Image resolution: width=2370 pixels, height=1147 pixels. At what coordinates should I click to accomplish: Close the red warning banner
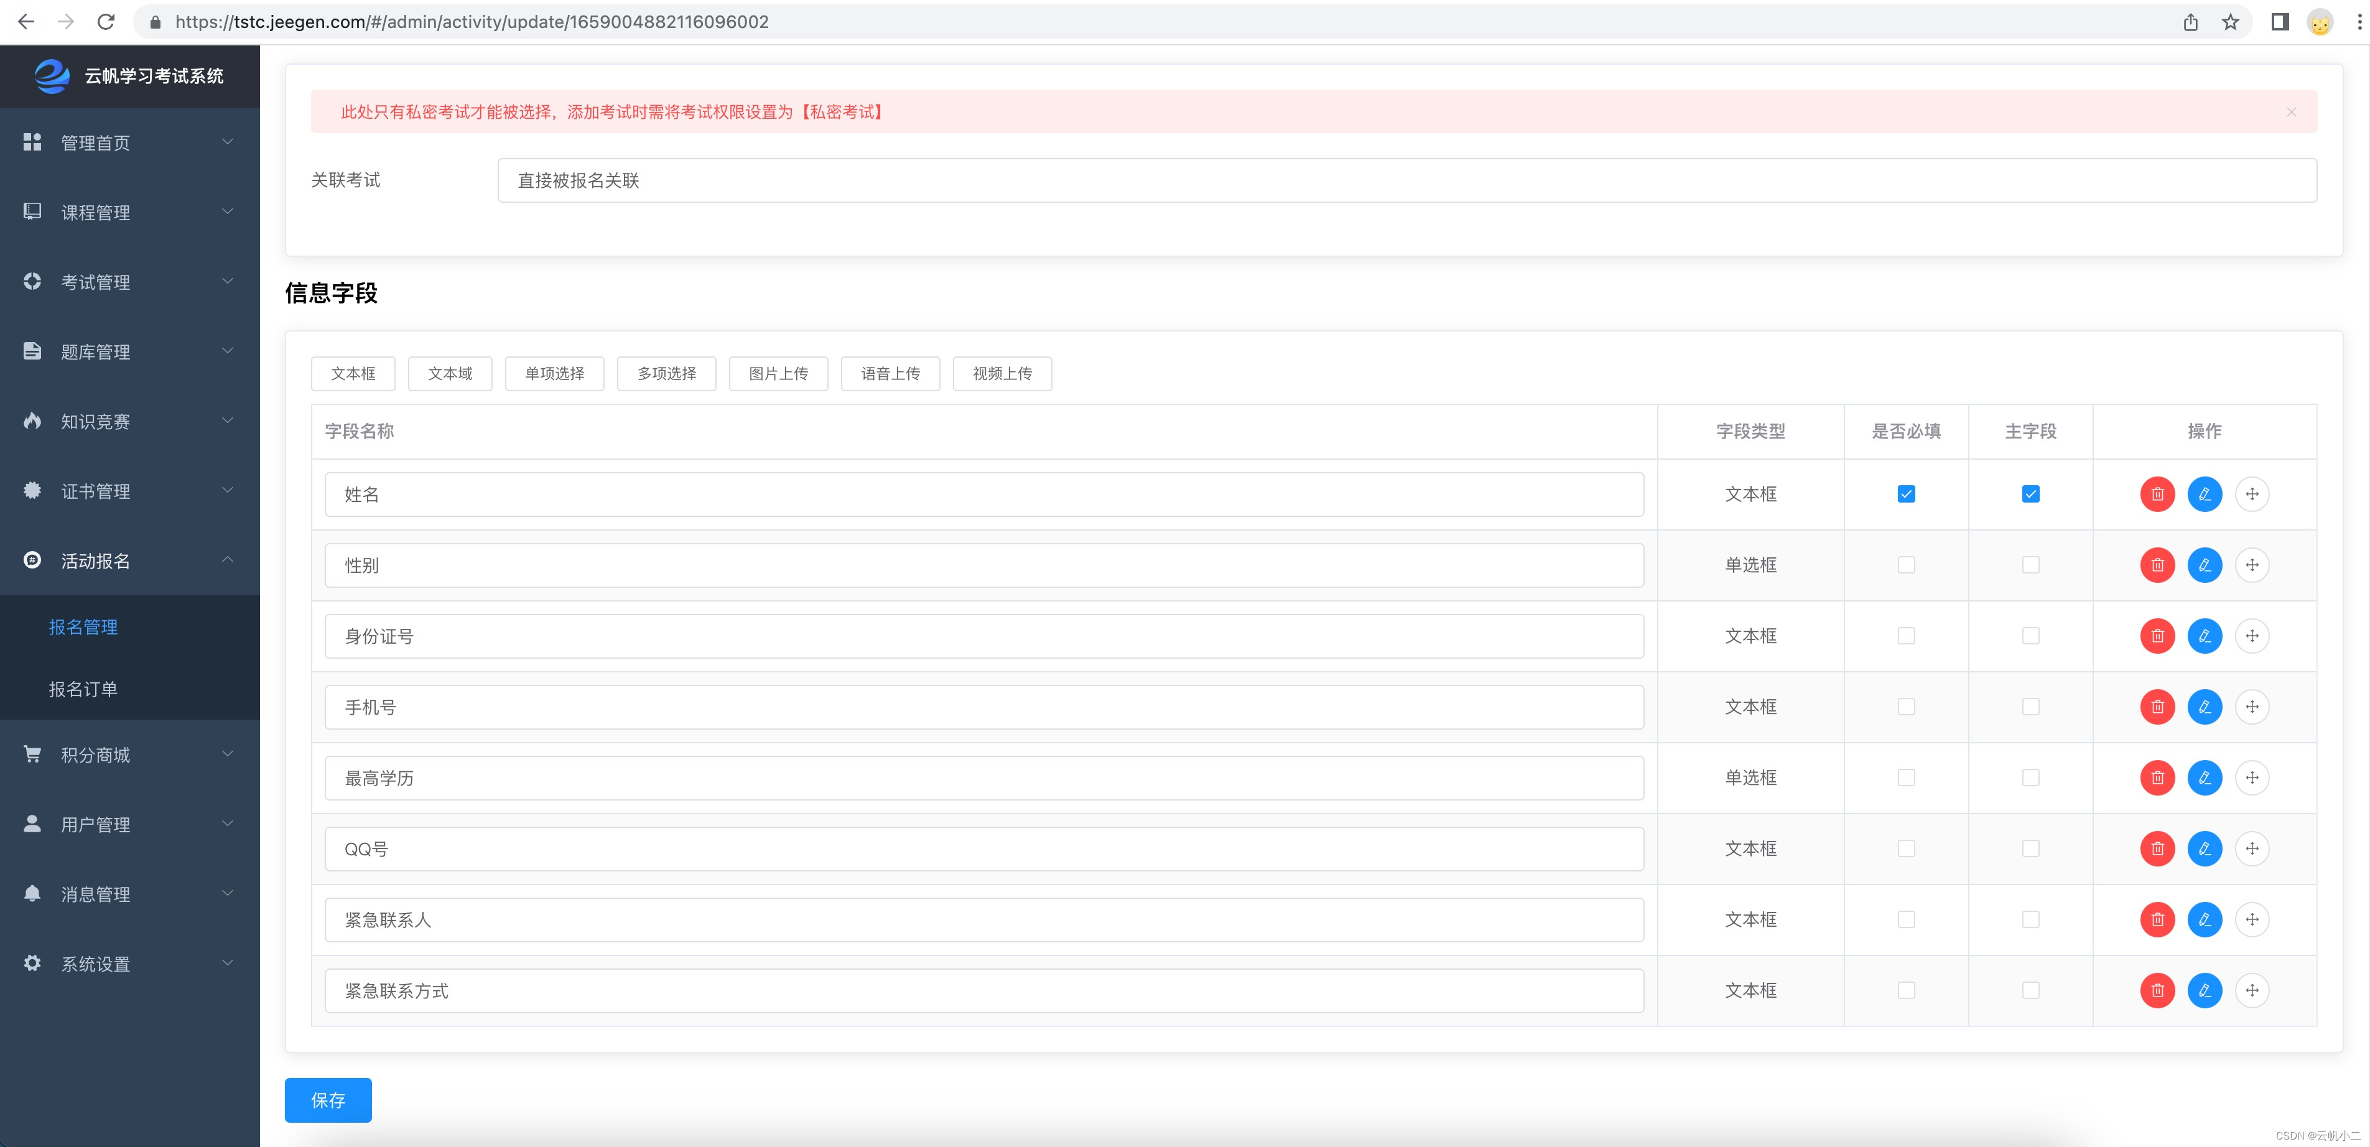[2291, 112]
